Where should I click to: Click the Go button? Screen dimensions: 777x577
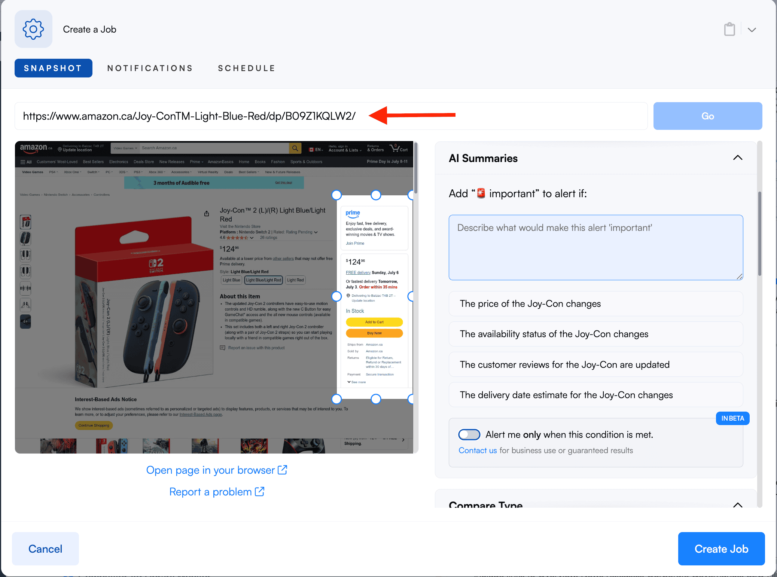click(x=707, y=116)
